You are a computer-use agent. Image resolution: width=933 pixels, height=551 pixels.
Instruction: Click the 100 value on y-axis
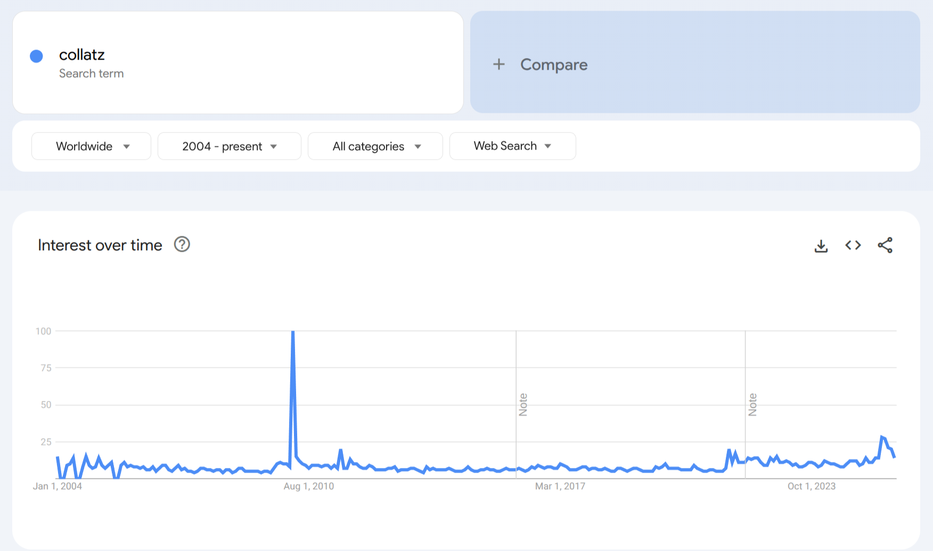point(43,331)
